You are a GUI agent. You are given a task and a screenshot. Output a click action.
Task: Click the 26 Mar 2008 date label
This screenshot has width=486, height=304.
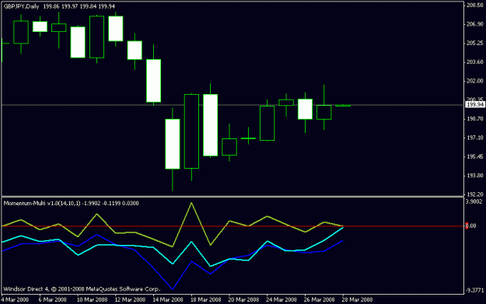click(x=319, y=299)
